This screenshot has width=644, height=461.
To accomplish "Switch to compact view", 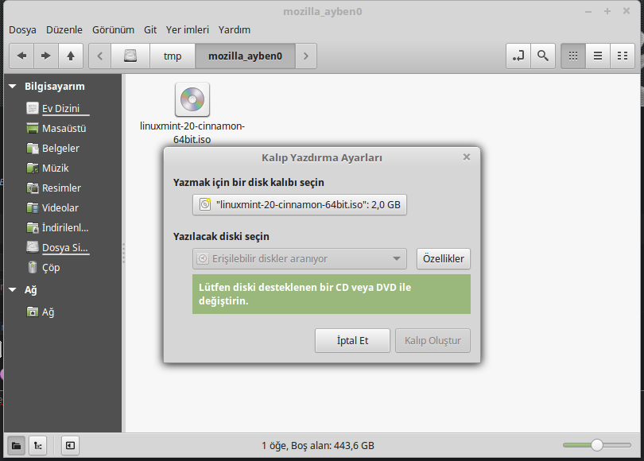I will coord(623,56).
